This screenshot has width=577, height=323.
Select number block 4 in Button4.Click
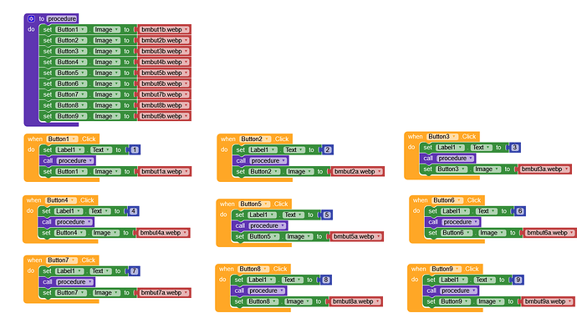(x=133, y=211)
